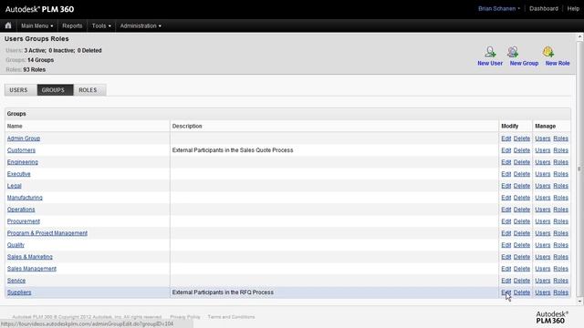Click scrollbar down arrow at bottom right
This screenshot has width=584, height=328.
pos(579,302)
